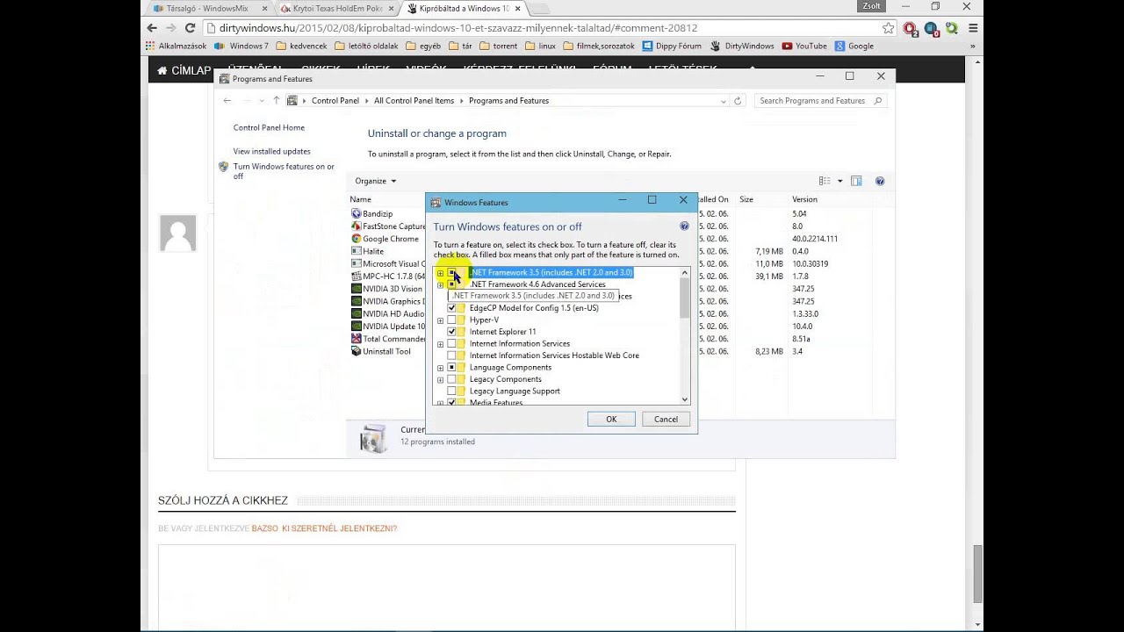The height and width of the screenshot is (632, 1124).
Task: Click the NVIDIA 3D Vision icon
Action: pos(356,289)
